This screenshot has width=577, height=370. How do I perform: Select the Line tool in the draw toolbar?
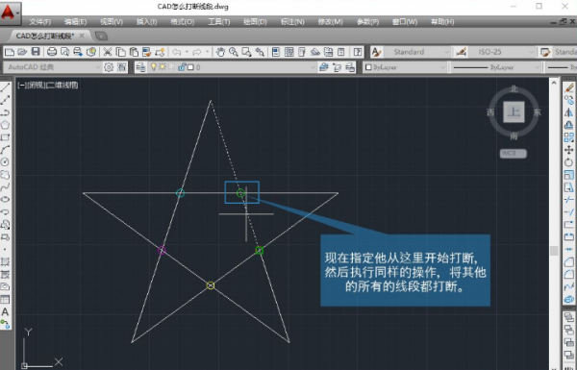tap(5, 87)
